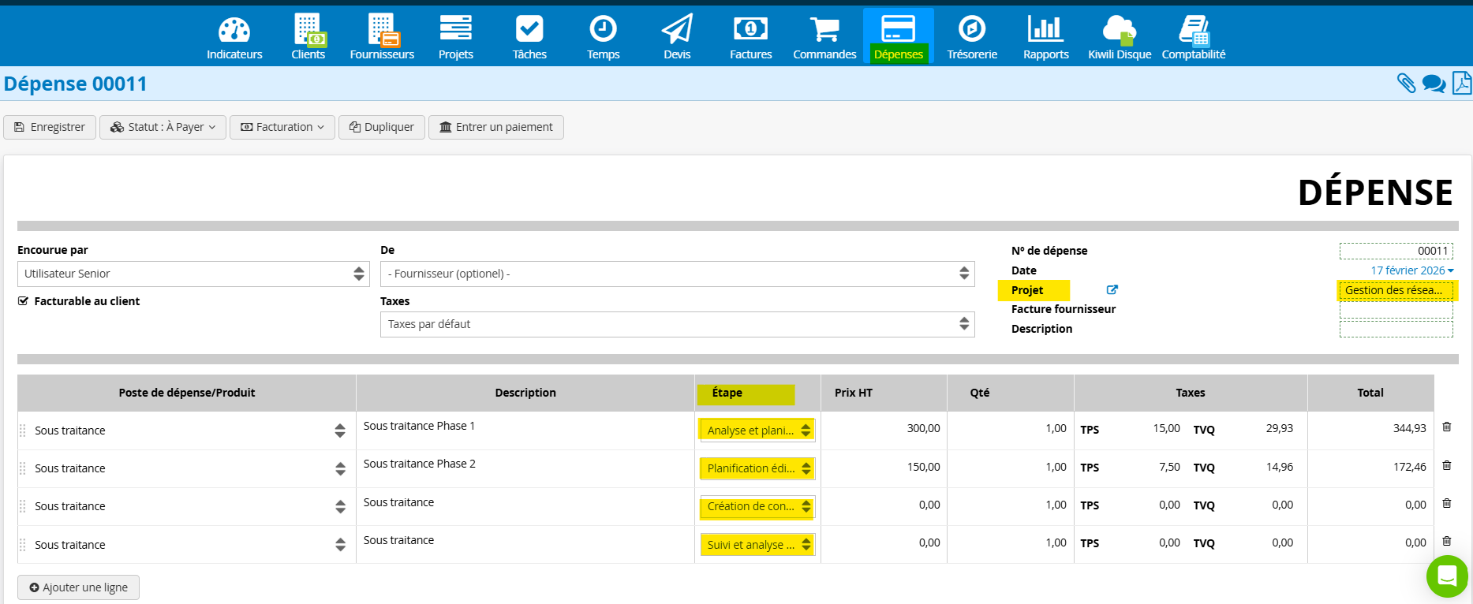The image size is (1473, 604).
Task: Click the Facture fournisseur input field
Action: (1396, 310)
